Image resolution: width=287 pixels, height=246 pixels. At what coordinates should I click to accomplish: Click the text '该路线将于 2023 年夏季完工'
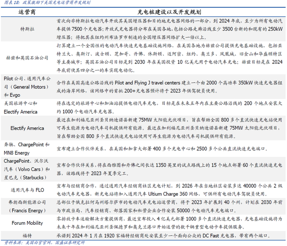96,173
